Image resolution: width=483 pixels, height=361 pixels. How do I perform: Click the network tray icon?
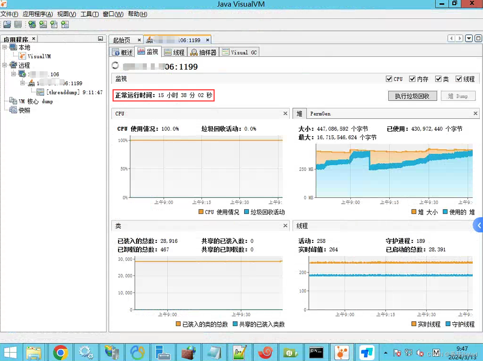tap(409, 353)
